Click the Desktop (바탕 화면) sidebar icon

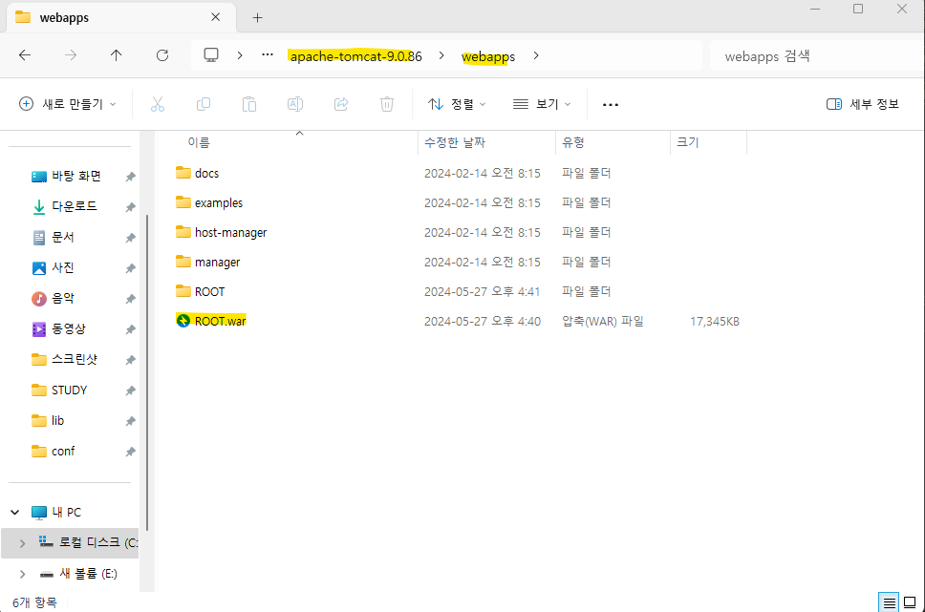(x=39, y=176)
